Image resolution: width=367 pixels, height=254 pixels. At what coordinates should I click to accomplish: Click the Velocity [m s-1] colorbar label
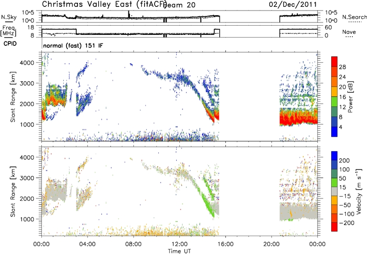coord(359,192)
